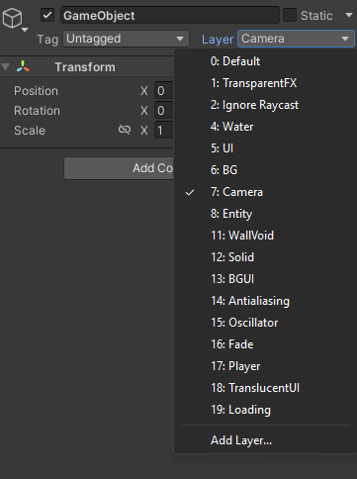This screenshot has width=357, height=479.
Task: Click the GameObject name field
Action: pyautogui.click(x=170, y=15)
